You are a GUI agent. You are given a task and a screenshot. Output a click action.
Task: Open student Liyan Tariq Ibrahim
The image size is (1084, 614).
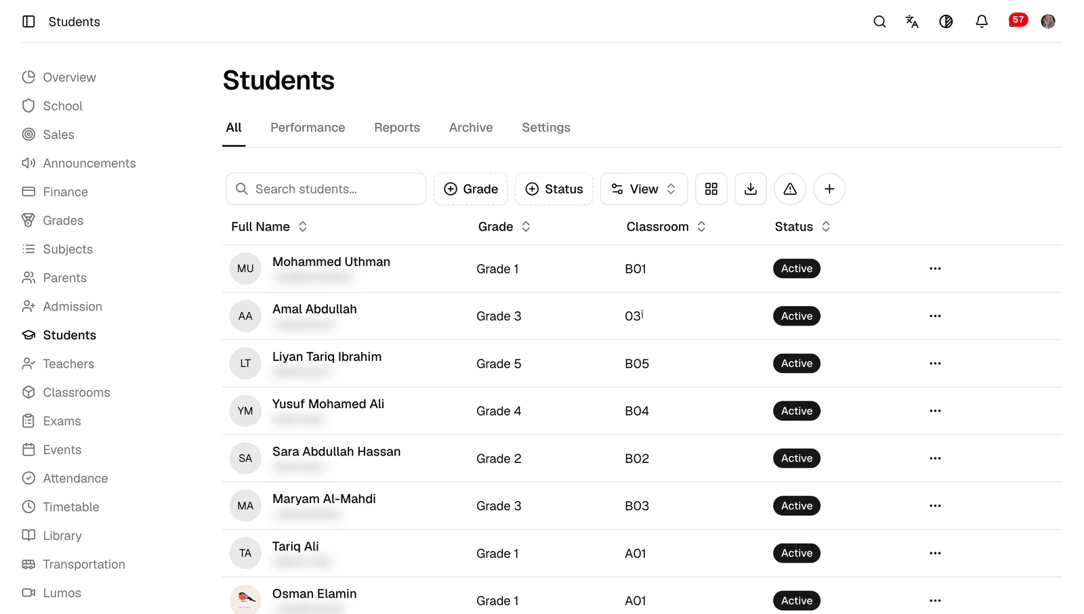[327, 357]
